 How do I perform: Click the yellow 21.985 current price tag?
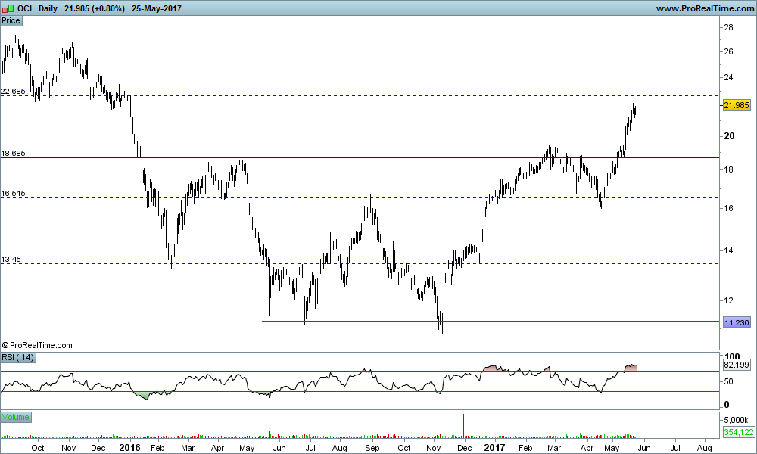click(737, 105)
